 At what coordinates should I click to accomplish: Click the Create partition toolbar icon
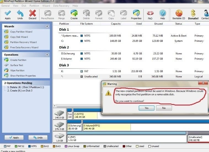pyautogui.click(x=74, y=13)
